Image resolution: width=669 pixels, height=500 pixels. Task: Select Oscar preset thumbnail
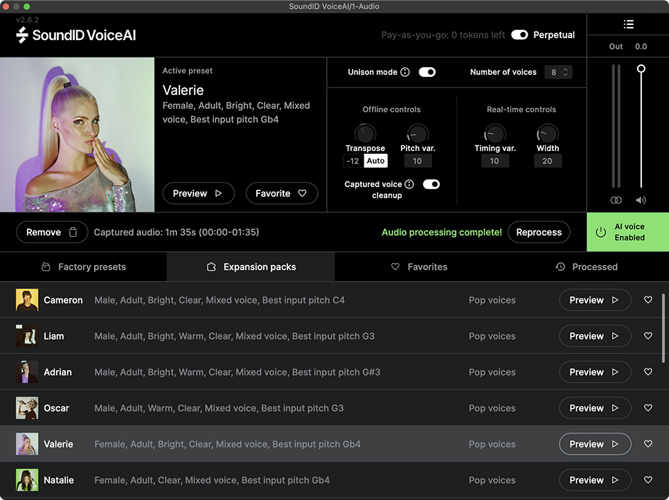pyautogui.click(x=27, y=408)
